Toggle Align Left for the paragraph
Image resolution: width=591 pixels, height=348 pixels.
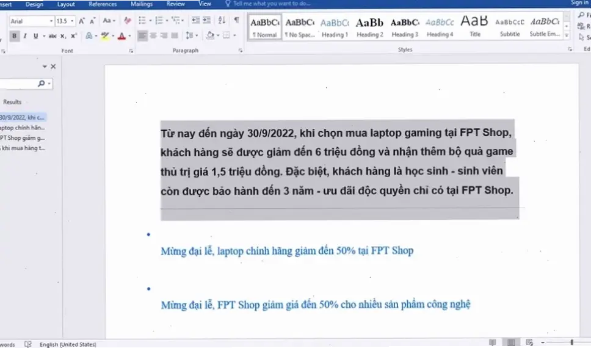pyautogui.click(x=142, y=36)
